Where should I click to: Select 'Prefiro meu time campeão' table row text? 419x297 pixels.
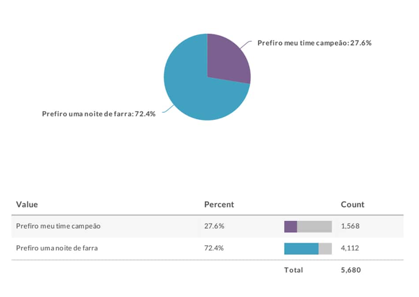58,226
